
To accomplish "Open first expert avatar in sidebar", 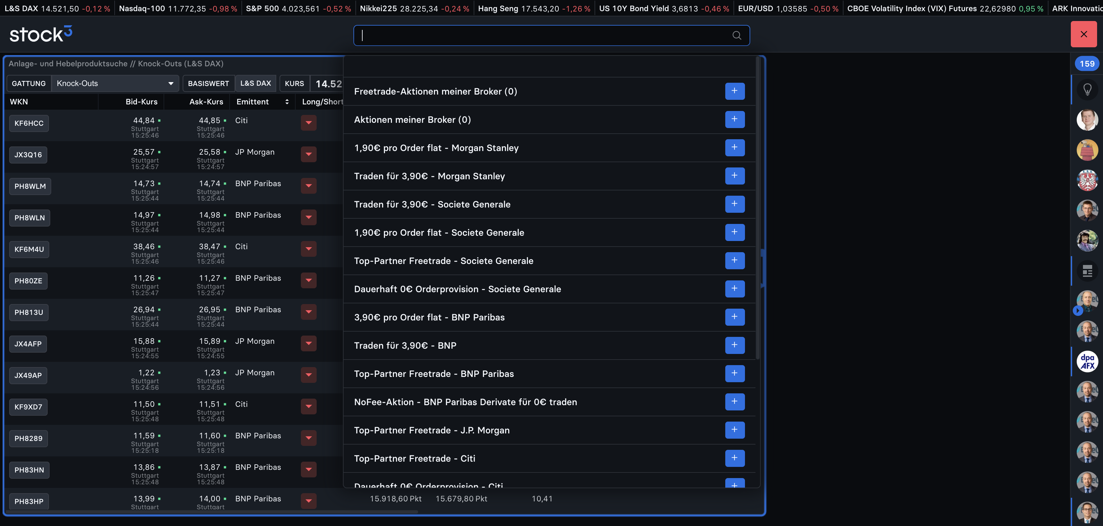I will (1087, 120).
